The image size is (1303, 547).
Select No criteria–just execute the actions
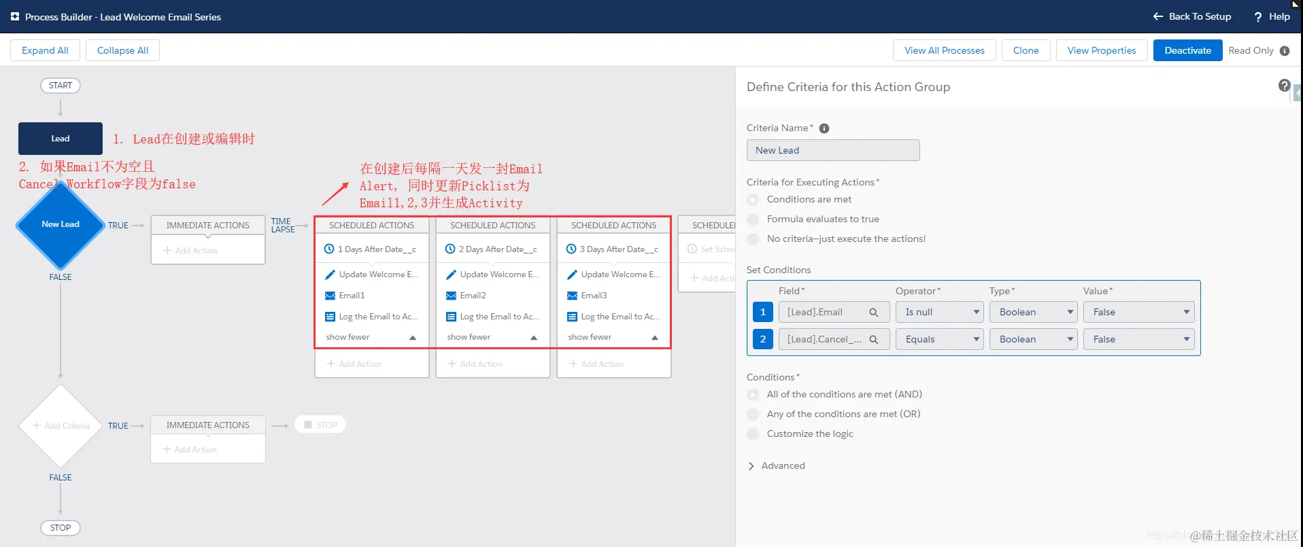[753, 239]
